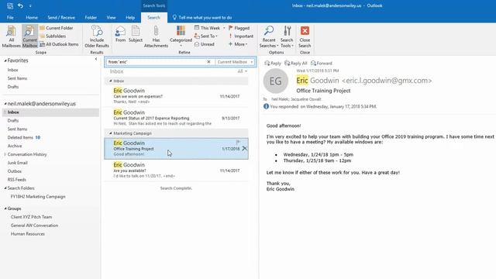Screen dimensions: 496x279
Task: Choose All Outlook Items scope
Action: click(x=59, y=44)
